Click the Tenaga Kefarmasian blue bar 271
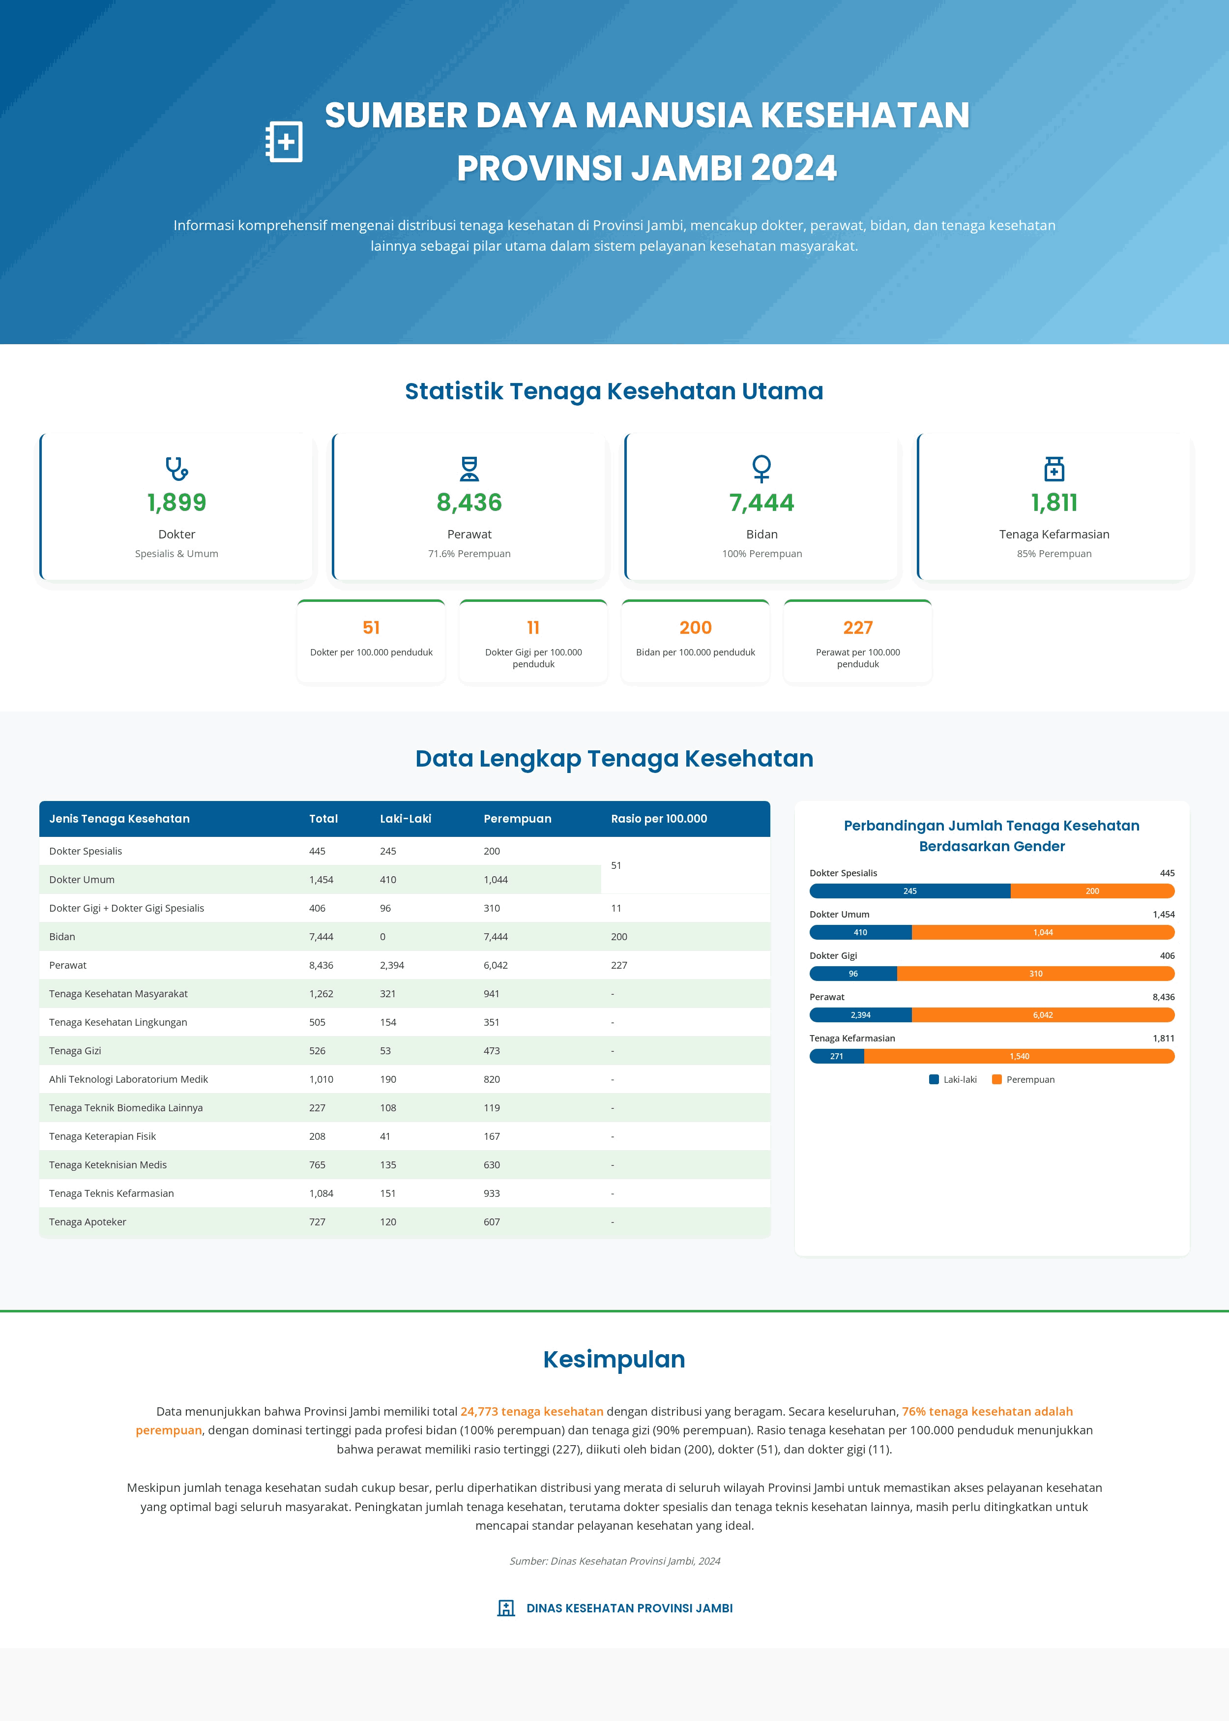 (x=836, y=1056)
